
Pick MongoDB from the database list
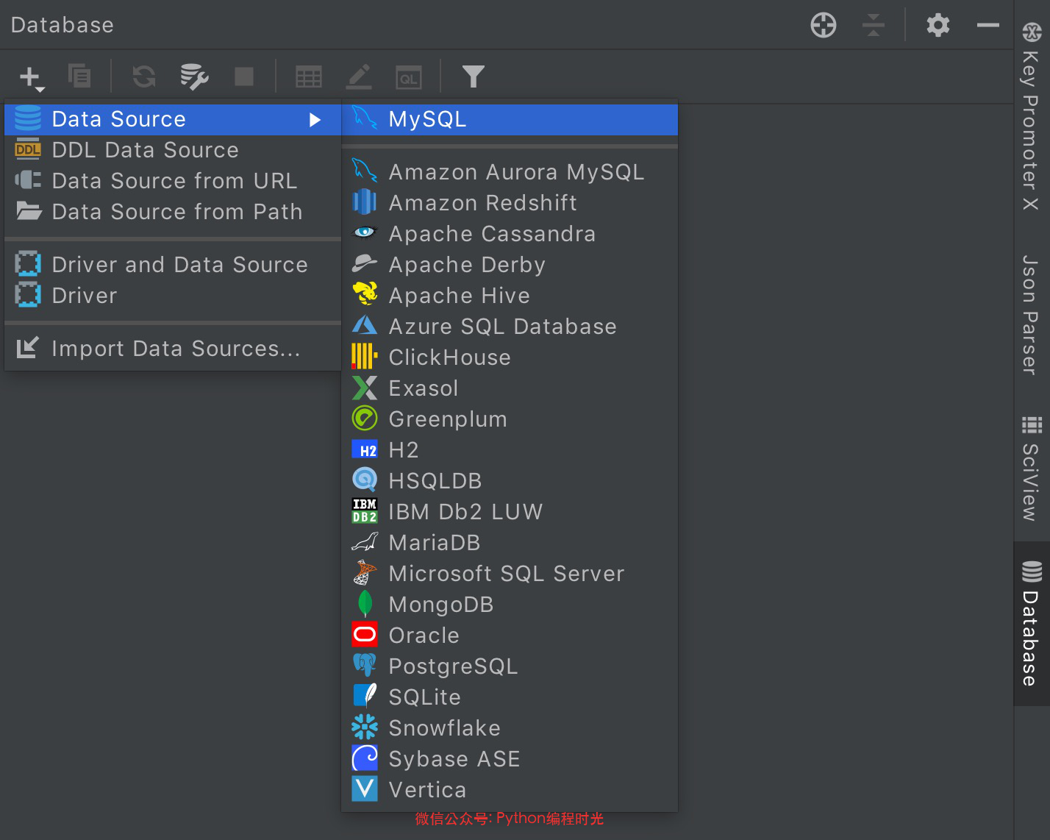click(440, 605)
